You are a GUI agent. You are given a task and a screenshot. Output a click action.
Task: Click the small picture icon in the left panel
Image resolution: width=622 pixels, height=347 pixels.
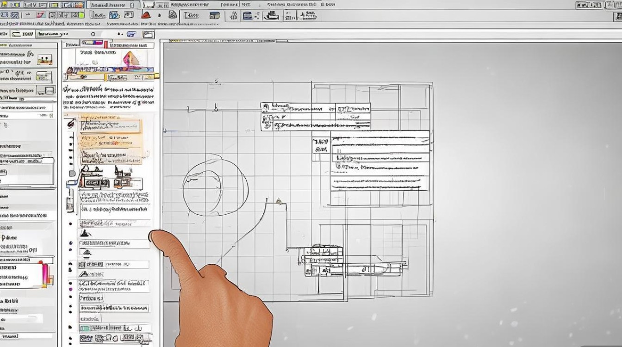(x=45, y=60)
